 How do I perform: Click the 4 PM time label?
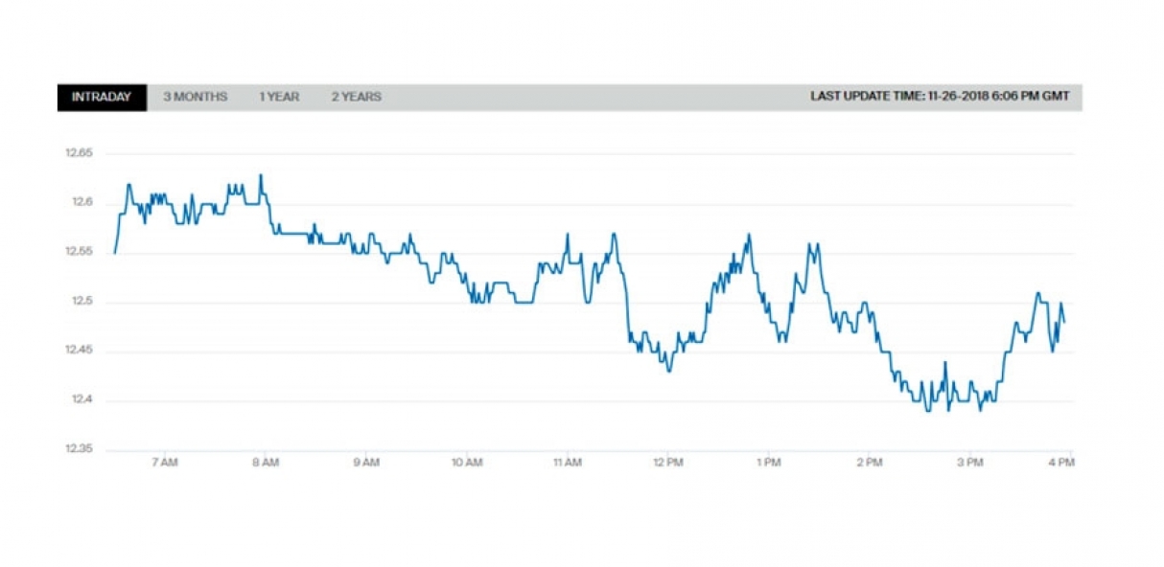(1060, 464)
